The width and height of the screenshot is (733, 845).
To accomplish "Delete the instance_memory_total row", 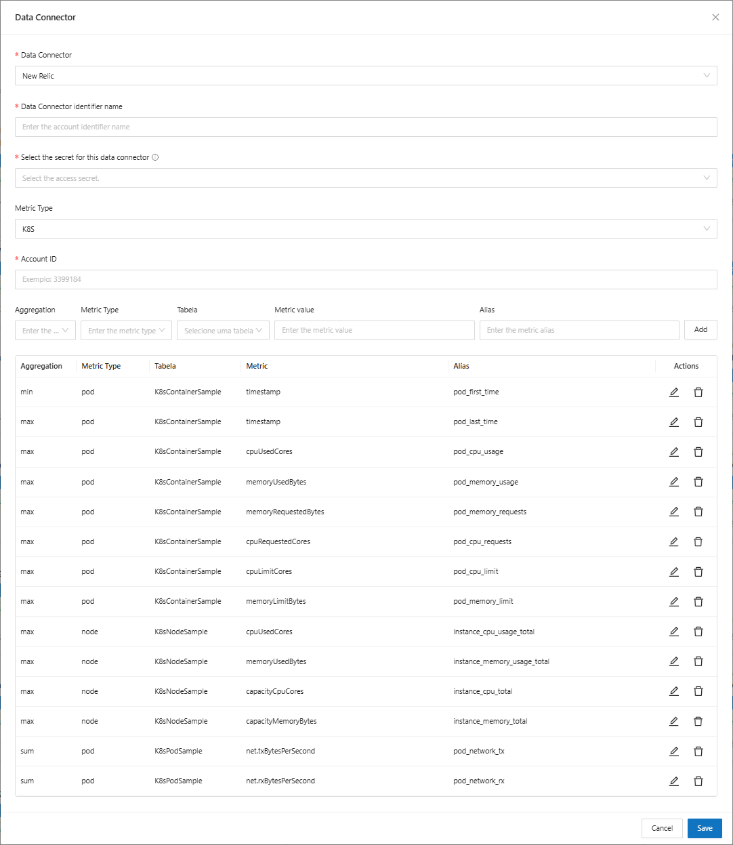I will [698, 721].
